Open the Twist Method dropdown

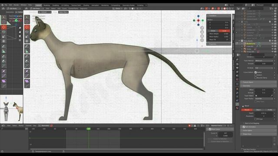coord(264,61)
